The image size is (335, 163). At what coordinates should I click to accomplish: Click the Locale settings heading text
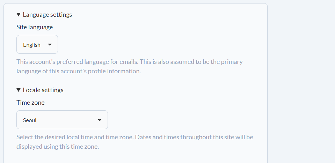(x=43, y=90)
